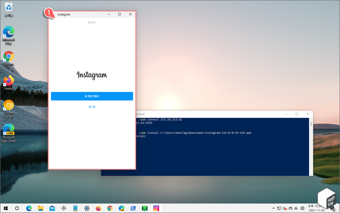
Task: Open Chrome from the taskbar
Action: 110,208
